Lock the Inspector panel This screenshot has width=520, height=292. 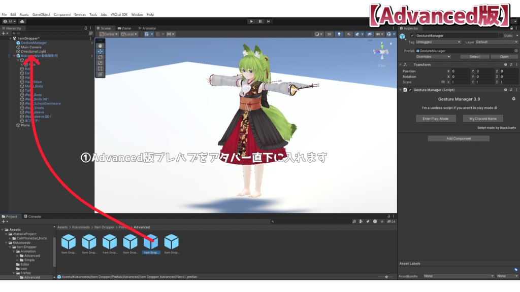[511, 28]
